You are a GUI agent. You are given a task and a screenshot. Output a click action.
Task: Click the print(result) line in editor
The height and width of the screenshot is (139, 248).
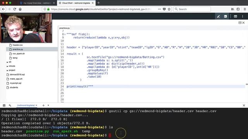80,86
